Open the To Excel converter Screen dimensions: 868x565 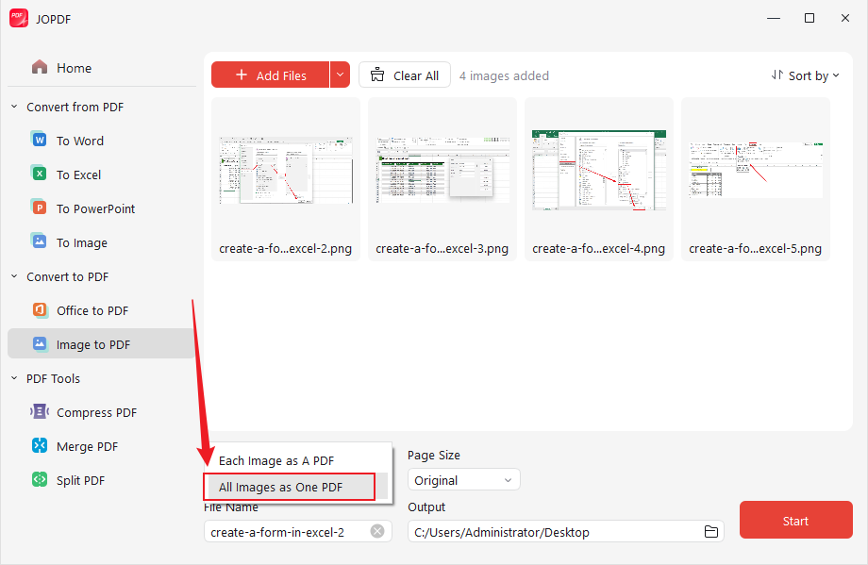click(76, 174)
